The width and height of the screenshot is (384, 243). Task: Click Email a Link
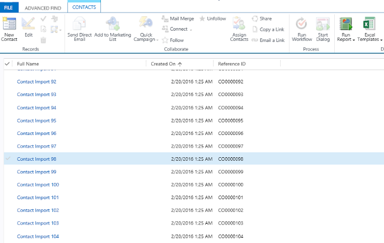click(x=268, y=40)
